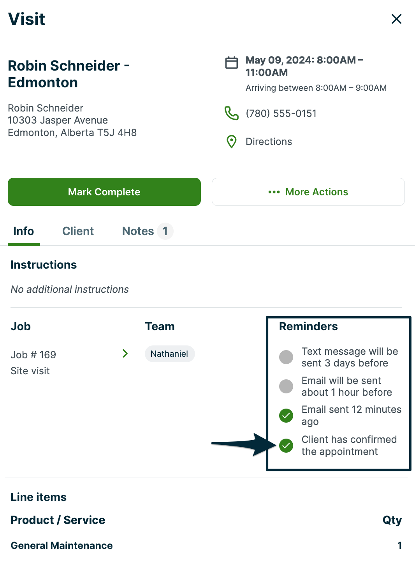The image size is (415, 570).
Task: Click the Nathaniel team member chip
Action: pos(169,354)
